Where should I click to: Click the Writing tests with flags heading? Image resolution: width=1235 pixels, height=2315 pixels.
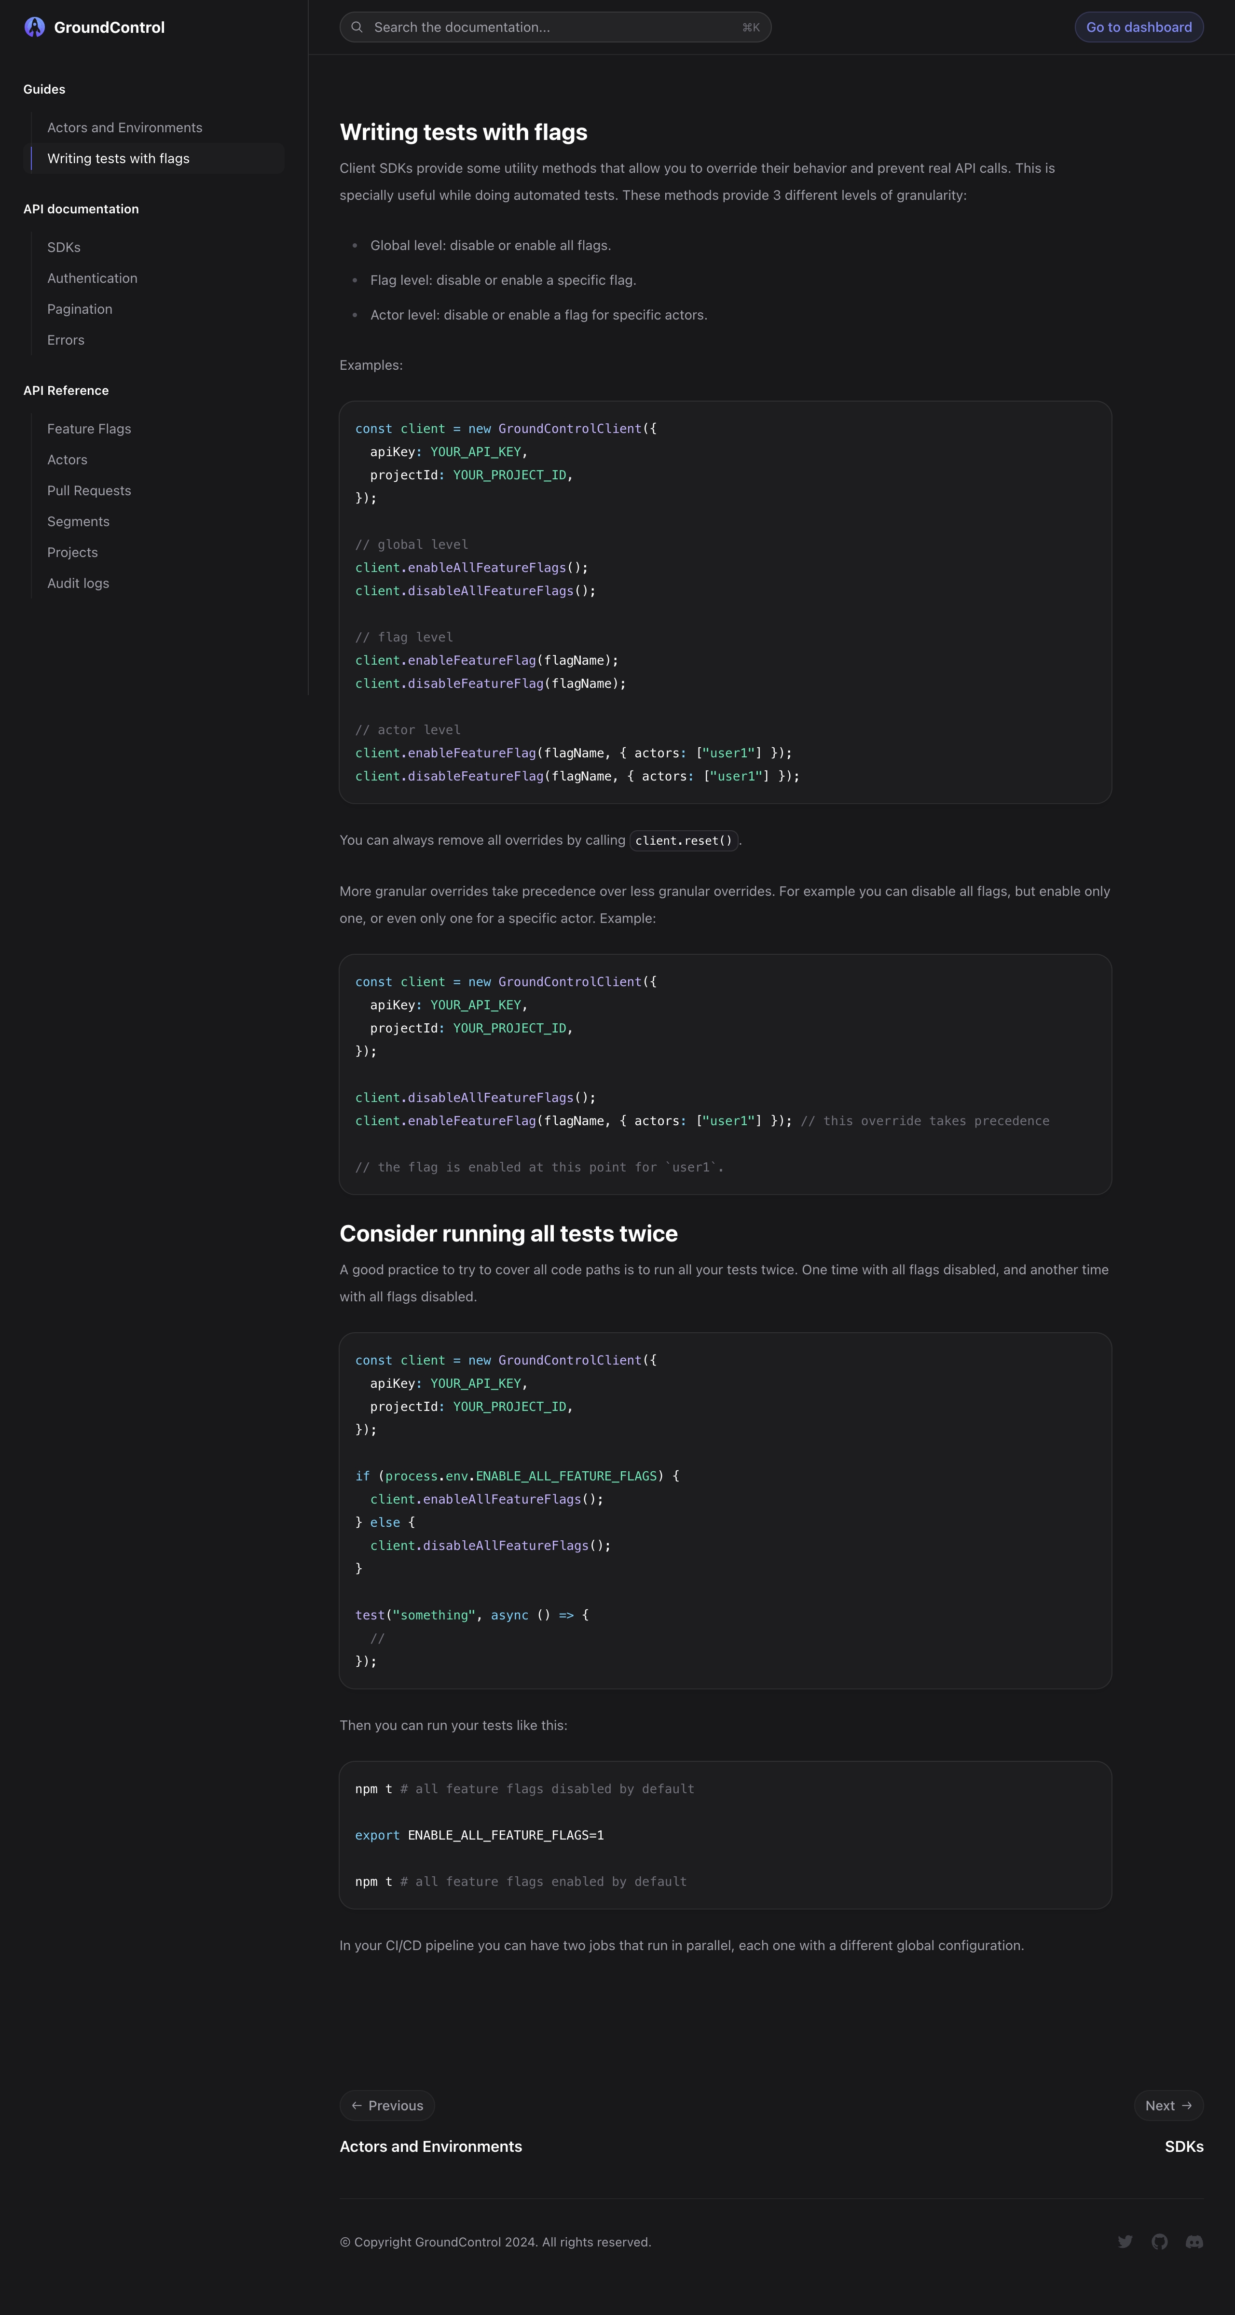coord(464,132)
